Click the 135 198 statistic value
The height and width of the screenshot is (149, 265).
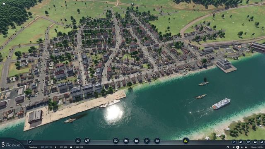(63, 147)
